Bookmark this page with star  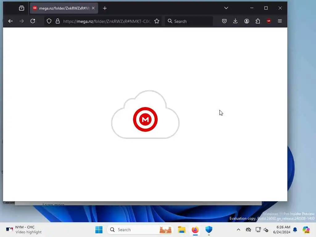[x=157, y=21]
